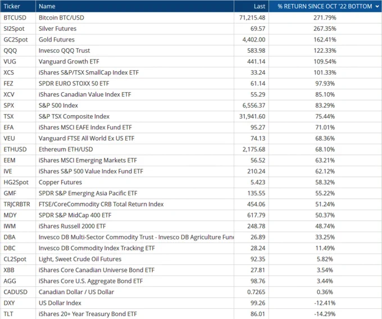Click the 2,175.68 last price value
Image resolution: width=382 pixels, height=319 pixels.
click(x=253, y=149)
